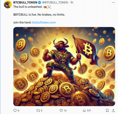Click the @BTCBULL_TOKEN handle
Screen dimensions: 118x114
(x=55, y=2)
